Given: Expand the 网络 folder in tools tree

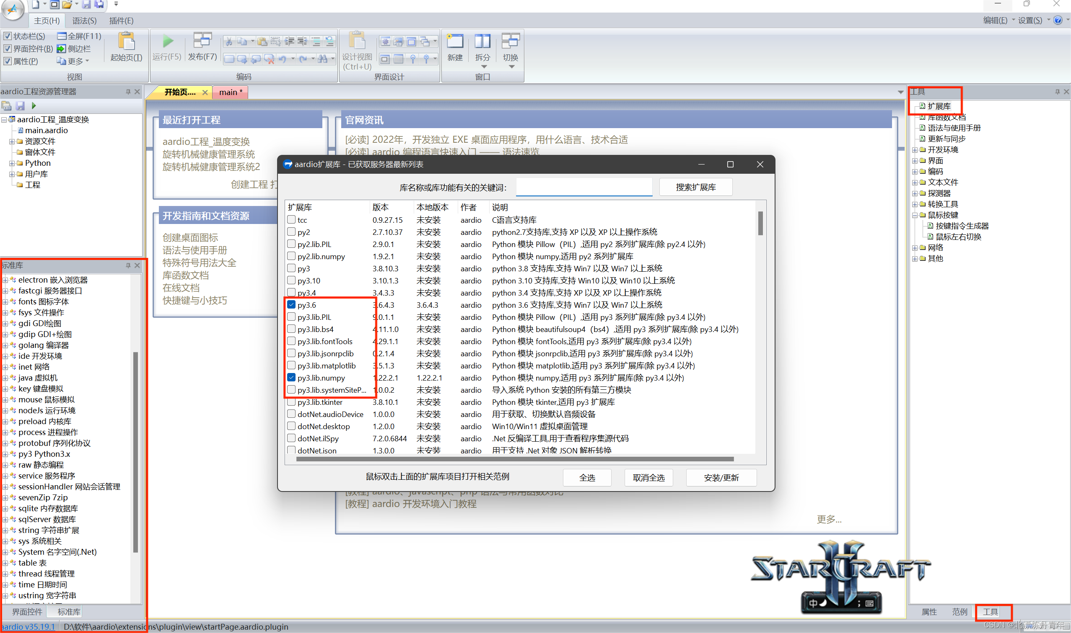Looking at the screenshot, I should [x=915, y=247].
